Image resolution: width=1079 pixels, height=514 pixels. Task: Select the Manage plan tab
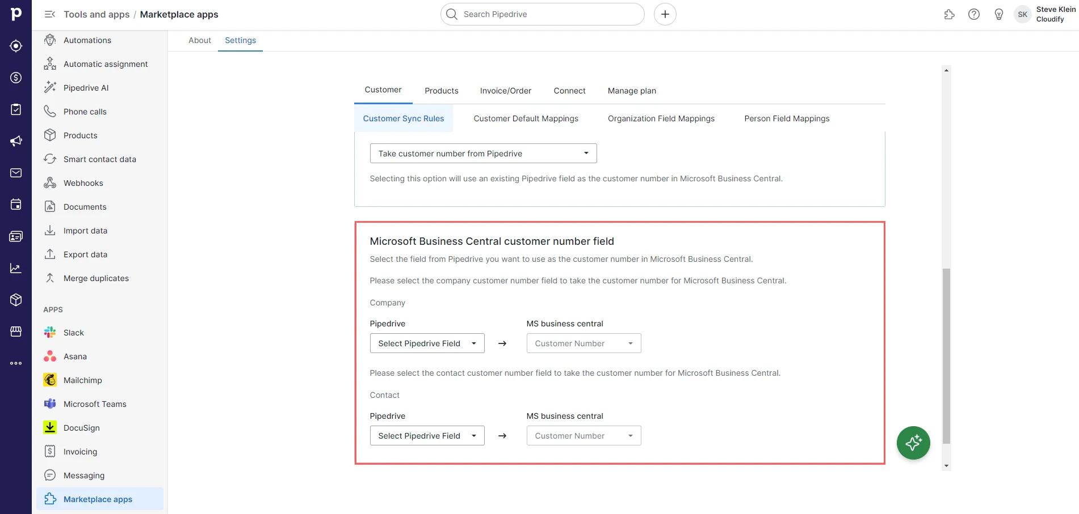[632, 91]
